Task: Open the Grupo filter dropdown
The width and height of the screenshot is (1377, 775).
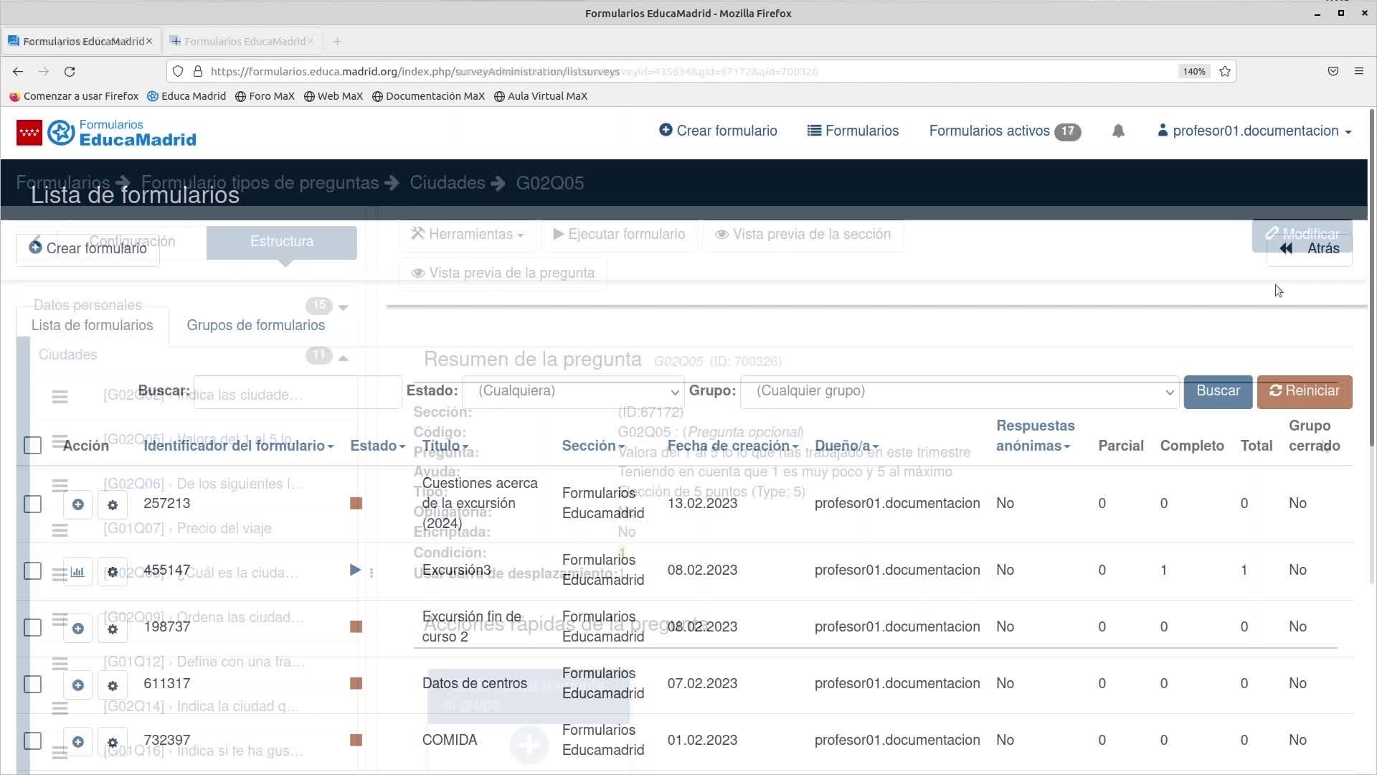Action: pyautogui.click(x=960, y=392)
